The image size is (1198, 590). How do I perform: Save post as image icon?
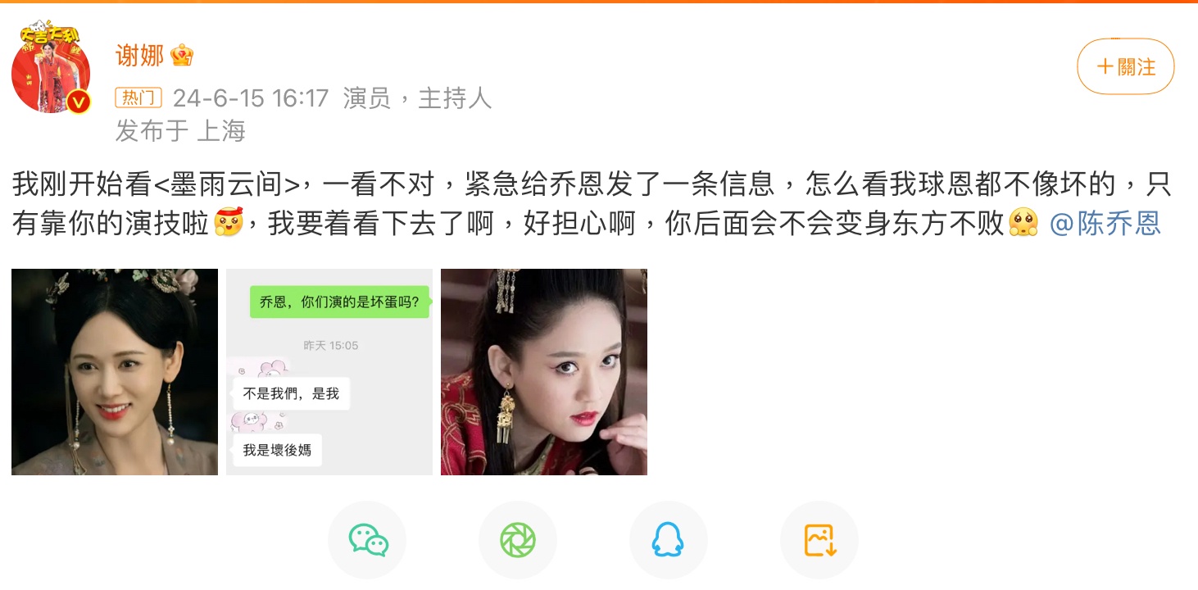click(819, 540)
